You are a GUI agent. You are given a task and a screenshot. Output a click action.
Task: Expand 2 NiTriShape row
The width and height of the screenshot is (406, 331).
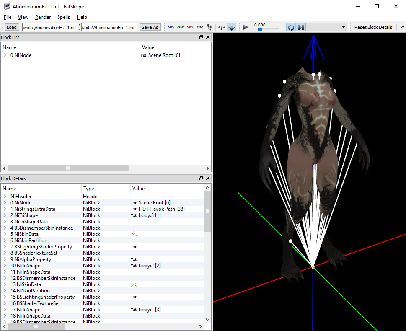point(5,215)
